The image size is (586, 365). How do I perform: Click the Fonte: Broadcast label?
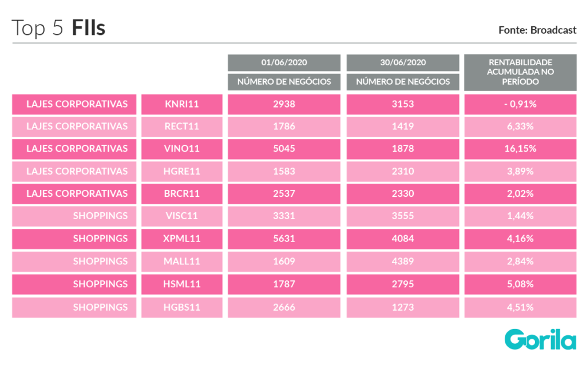coord(537,30)
